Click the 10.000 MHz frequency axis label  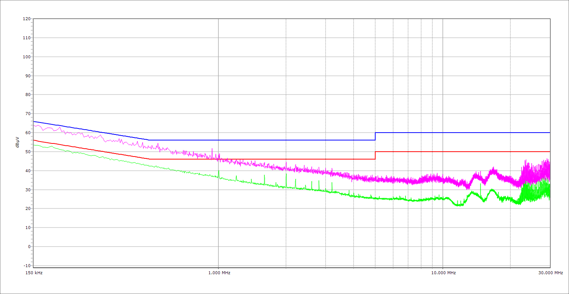444,273
